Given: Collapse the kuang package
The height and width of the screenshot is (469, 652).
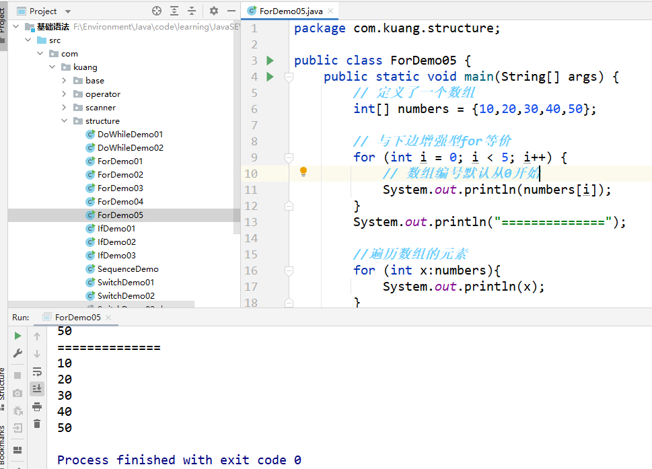Looking at the screenshot, I should coord(52,67).
